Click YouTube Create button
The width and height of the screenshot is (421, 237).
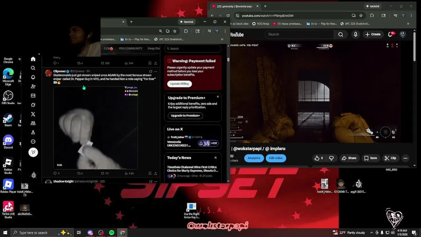click(x=373, y=34)
